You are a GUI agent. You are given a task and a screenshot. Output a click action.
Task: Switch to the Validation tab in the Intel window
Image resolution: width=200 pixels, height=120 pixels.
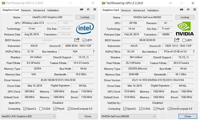pos(53,10)
